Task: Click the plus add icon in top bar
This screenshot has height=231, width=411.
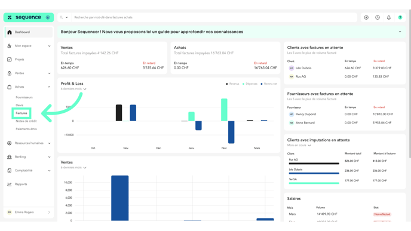Action: 366,17
